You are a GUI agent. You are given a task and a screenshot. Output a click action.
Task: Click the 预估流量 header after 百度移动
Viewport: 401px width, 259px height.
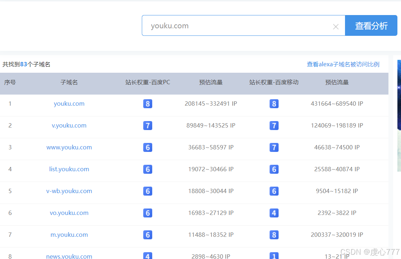coord(337,82)
